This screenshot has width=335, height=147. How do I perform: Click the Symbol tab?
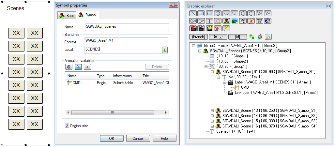click(x=87, y=15)
